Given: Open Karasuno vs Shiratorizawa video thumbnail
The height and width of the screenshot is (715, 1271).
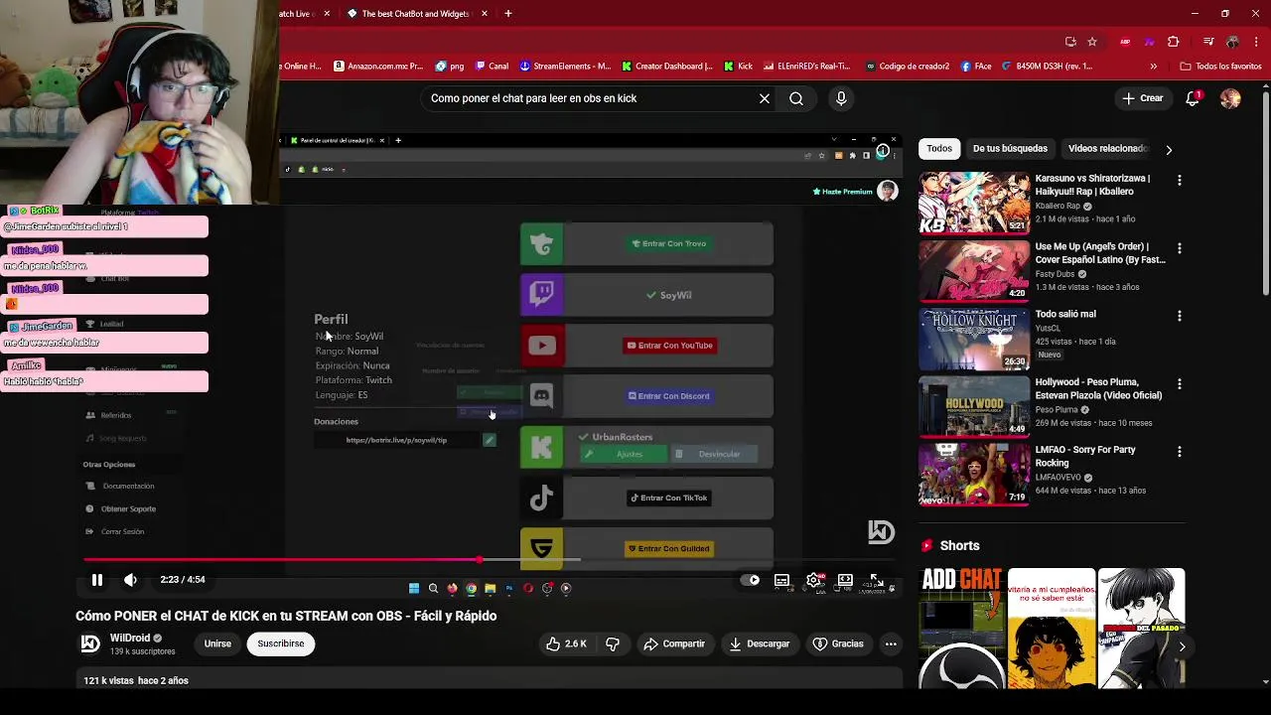Looking at the screenshot, I should (974, 203).
